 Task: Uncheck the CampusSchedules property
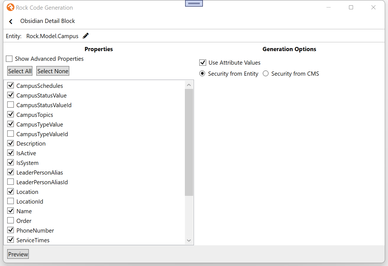tap(11, 85)
